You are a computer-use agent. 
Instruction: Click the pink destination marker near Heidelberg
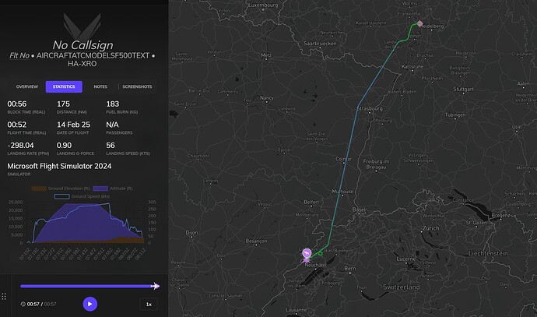tap(420, 23)
